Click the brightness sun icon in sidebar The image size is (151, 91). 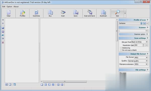pyautogui.click(x=3, y=38)
